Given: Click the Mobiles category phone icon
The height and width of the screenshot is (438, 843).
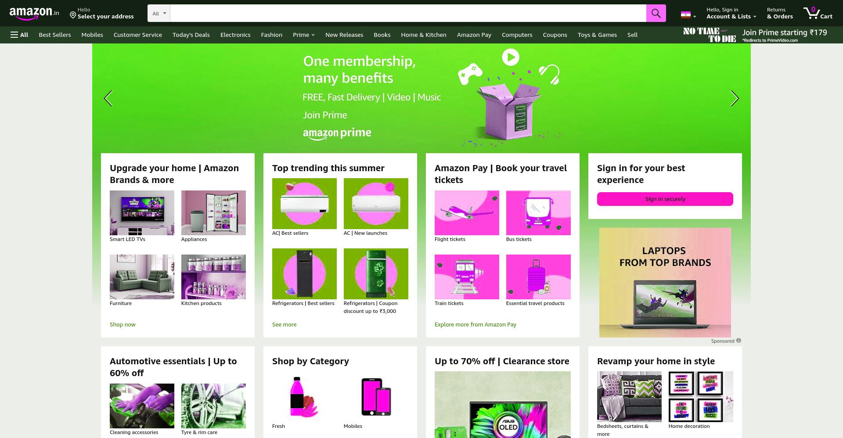Looking at the screenshot, I should (x=376, y=397).
